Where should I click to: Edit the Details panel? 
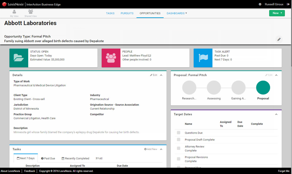click(154, 75)
